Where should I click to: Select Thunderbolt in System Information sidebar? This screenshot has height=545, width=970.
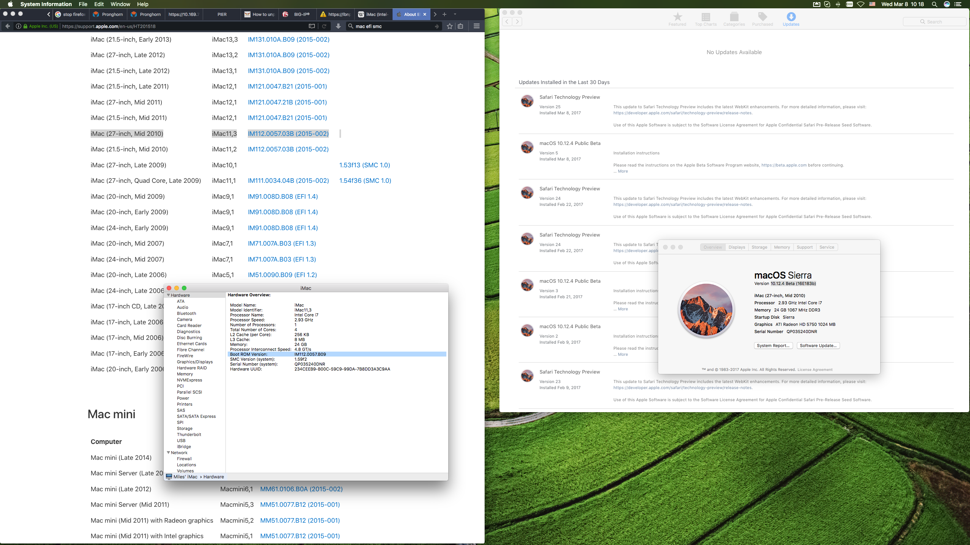[189, 434]
